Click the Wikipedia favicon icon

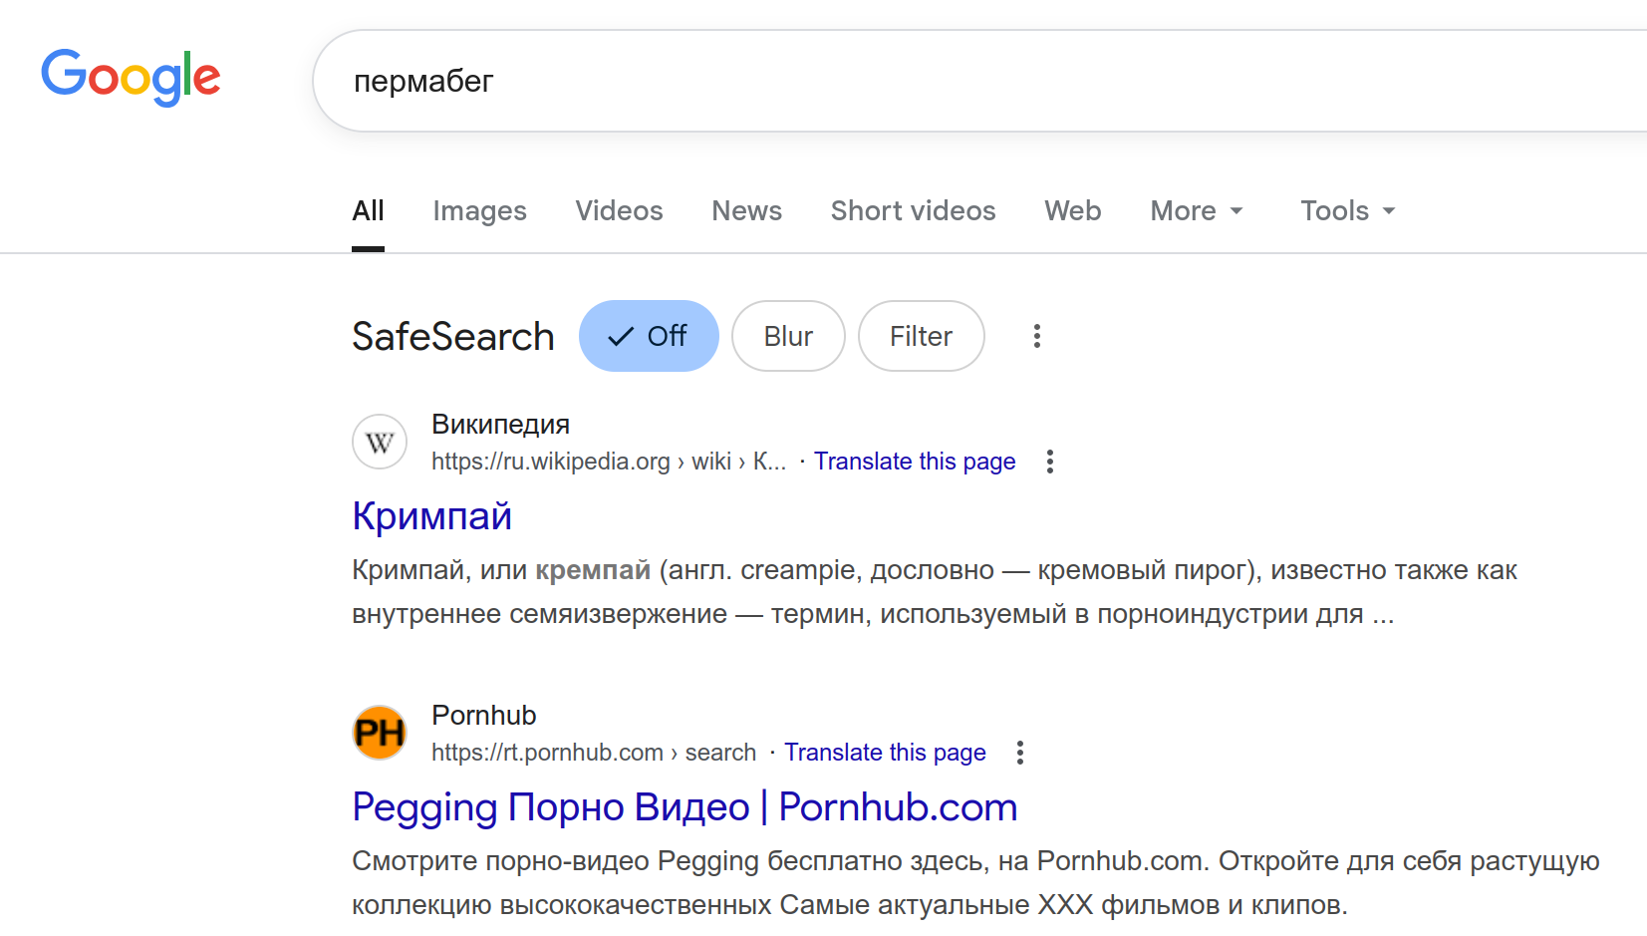click(380, 442)
